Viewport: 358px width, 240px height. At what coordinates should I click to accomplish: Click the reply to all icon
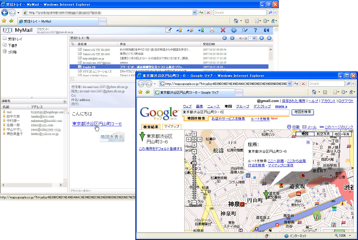point(190,30)
